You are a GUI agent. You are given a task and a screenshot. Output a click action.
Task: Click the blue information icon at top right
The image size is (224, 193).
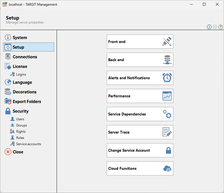click(x=209, y=27)
